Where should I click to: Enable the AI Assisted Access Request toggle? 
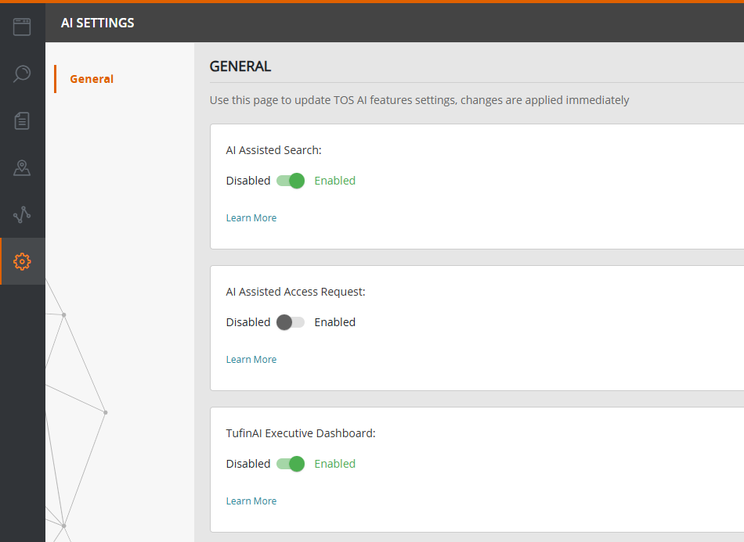[291, 322]
